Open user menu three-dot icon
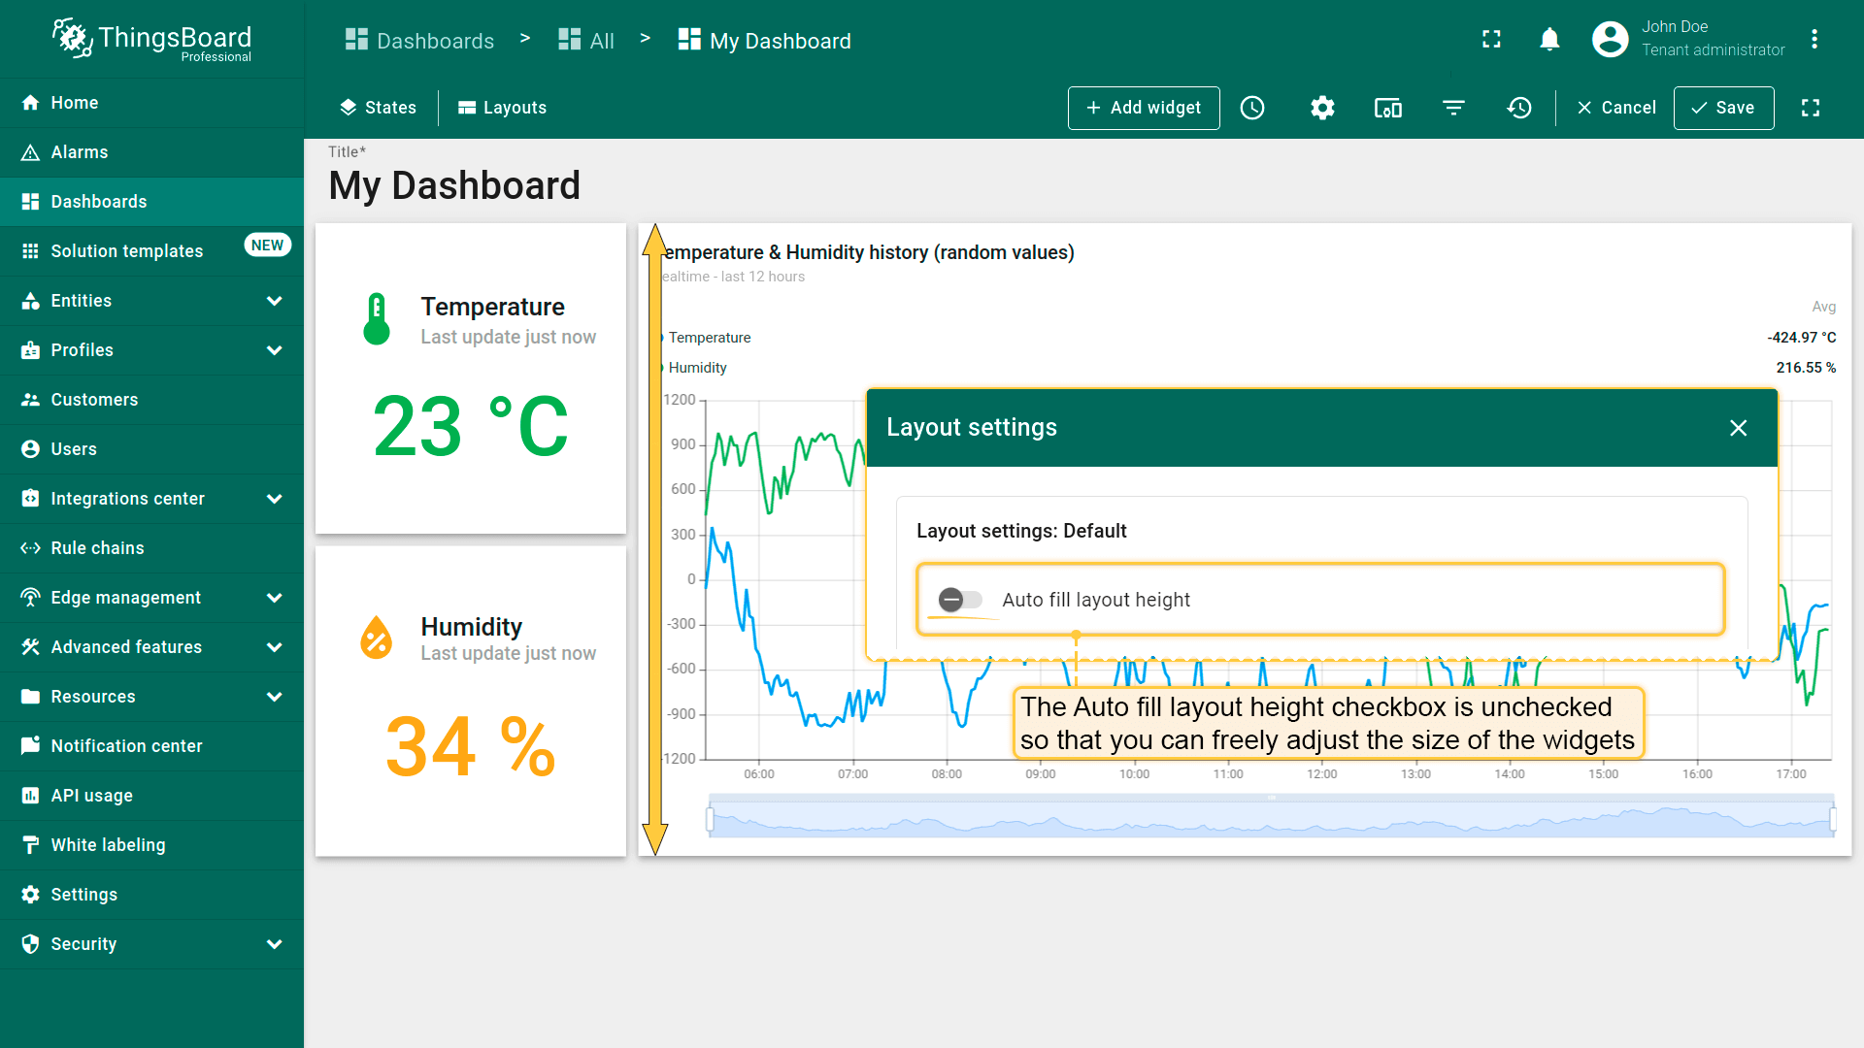1864x1048 pixels. (x=1814, y=40)
